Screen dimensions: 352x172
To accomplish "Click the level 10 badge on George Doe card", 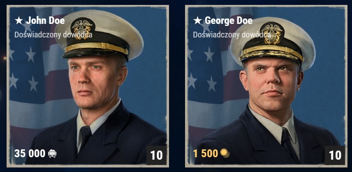I will [335, 155].
